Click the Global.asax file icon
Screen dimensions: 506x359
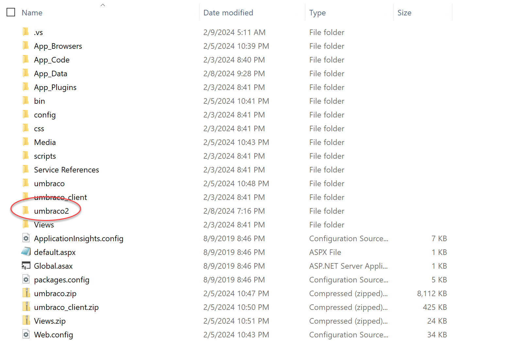click(26, 265)
